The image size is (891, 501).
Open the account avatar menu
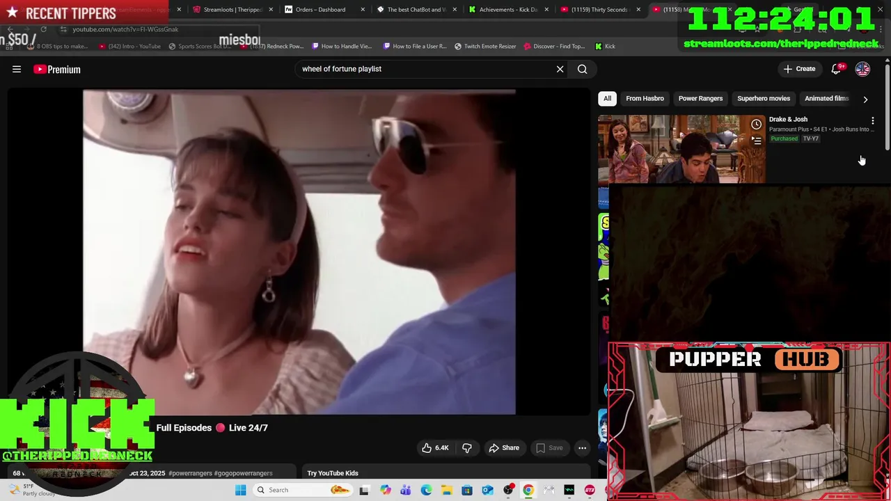click(862, 69)
